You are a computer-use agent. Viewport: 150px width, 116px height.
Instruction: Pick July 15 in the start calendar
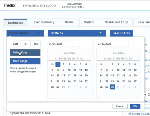click(58, 76)
